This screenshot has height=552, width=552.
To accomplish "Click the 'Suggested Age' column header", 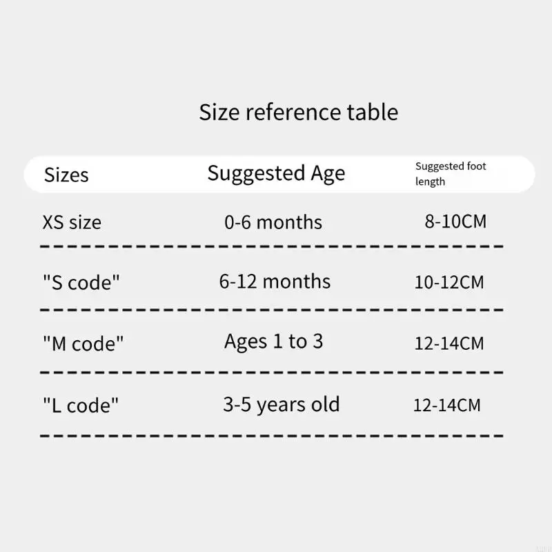I will (x=276, y=173).
